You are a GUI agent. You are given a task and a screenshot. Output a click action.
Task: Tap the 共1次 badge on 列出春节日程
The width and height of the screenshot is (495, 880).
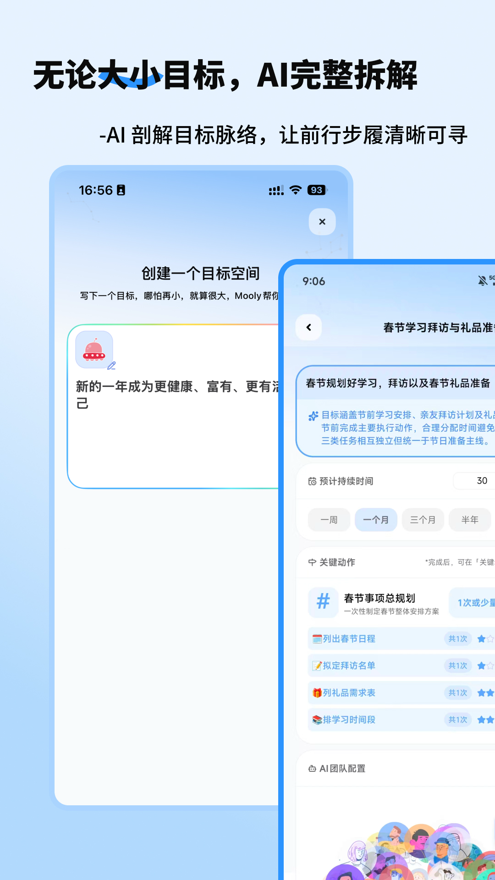pyautogui.click(x=458, y=638)
